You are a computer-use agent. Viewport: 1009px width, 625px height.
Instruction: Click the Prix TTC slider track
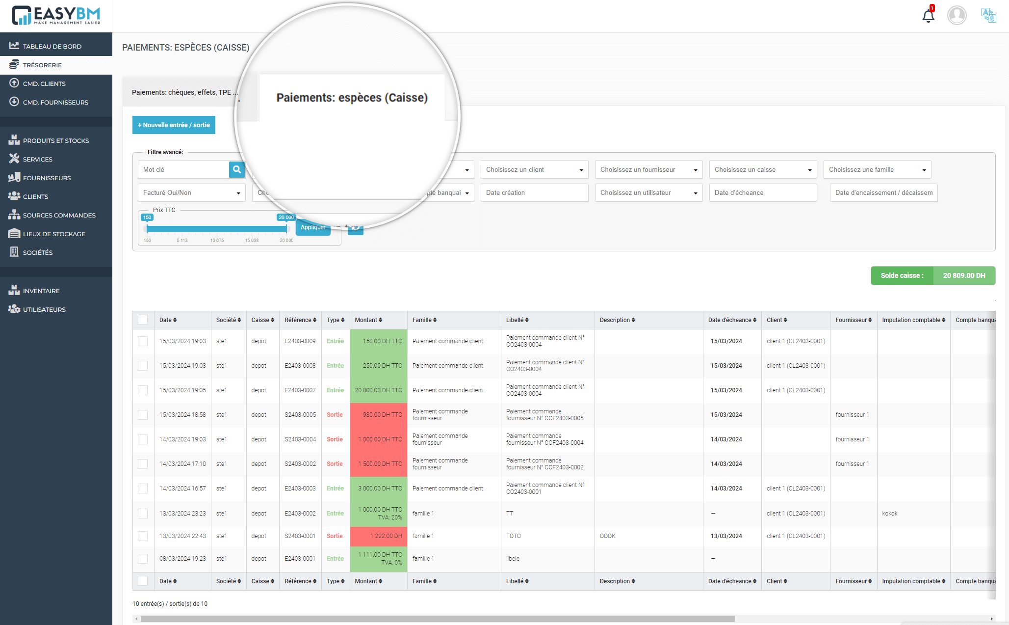tap(216, 229)
